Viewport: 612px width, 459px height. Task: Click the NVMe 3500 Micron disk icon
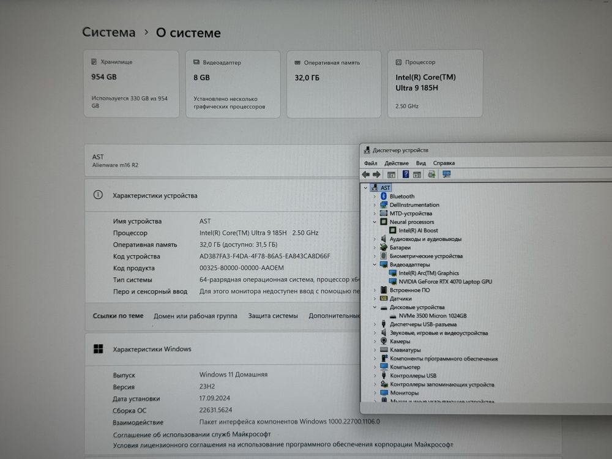[393, 316]
